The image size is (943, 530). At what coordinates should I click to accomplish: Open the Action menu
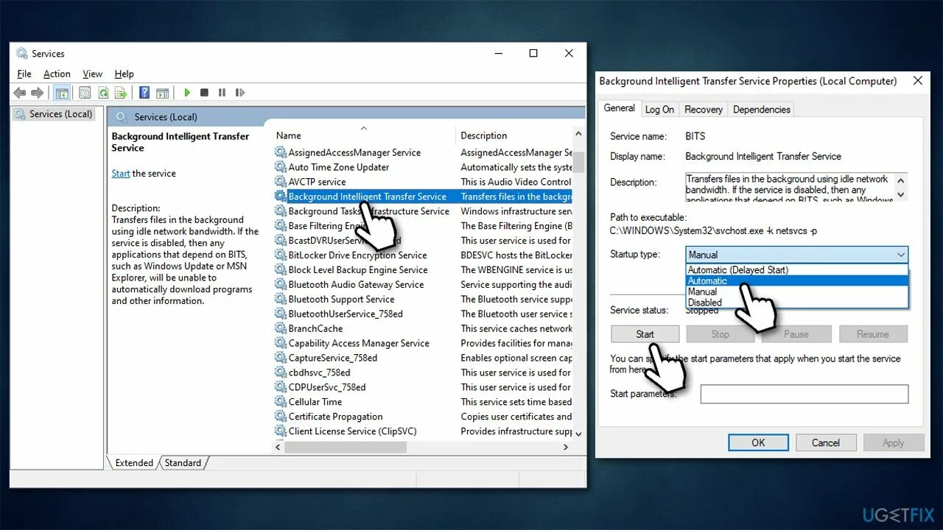(x=57, y=74)
